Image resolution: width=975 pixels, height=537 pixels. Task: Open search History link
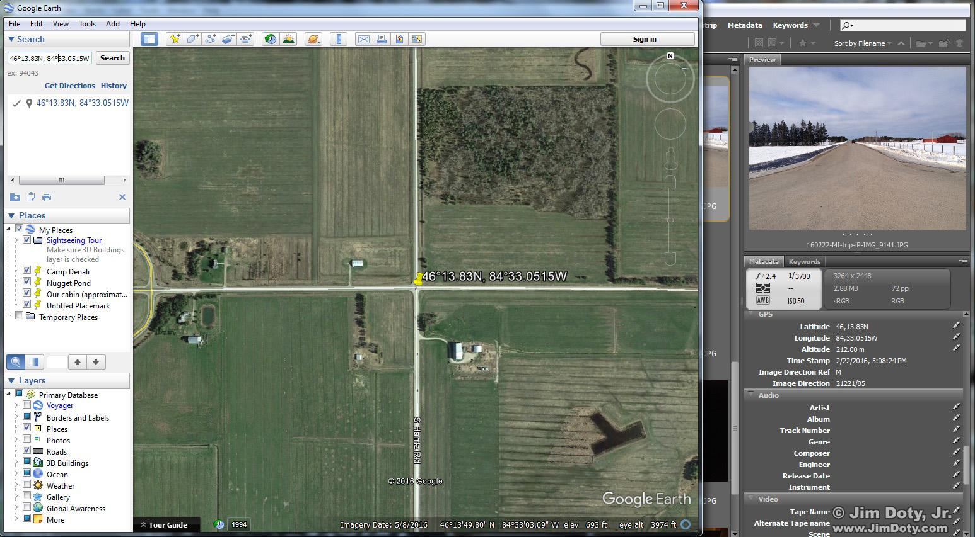[x=114, y=86]
